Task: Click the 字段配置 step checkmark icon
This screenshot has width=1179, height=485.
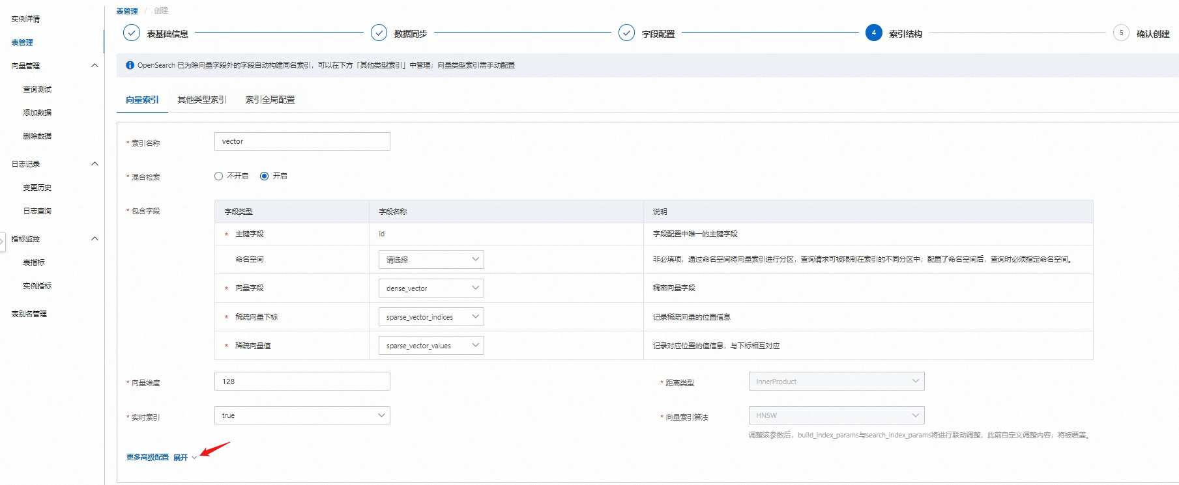Action: coord(626,33)
